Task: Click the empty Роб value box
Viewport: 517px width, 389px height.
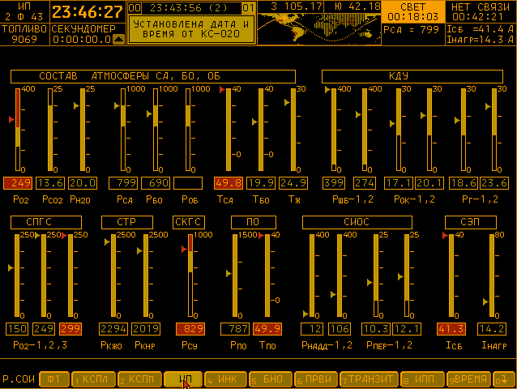Action: [188, 183]
